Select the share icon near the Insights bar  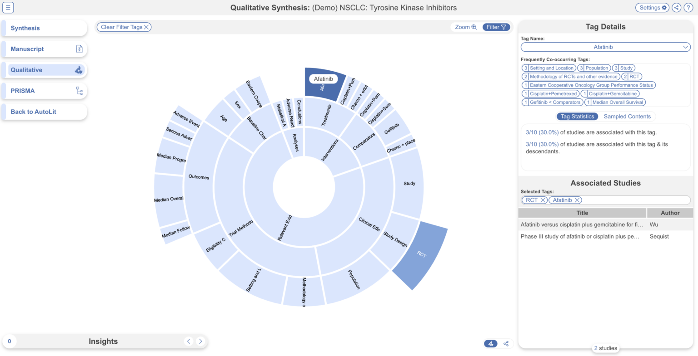[x=506, y=343]
